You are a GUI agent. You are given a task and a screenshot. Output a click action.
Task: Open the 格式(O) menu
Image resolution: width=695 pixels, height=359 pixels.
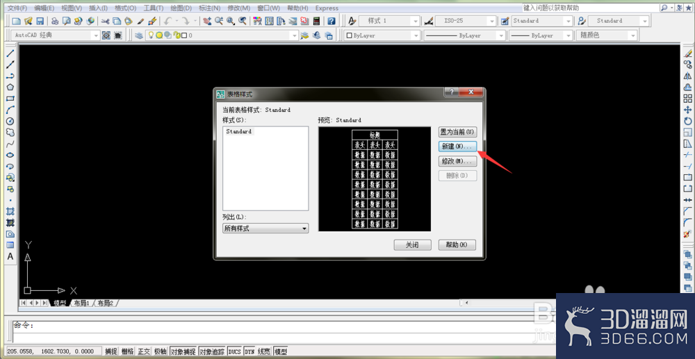coord(125,8)
